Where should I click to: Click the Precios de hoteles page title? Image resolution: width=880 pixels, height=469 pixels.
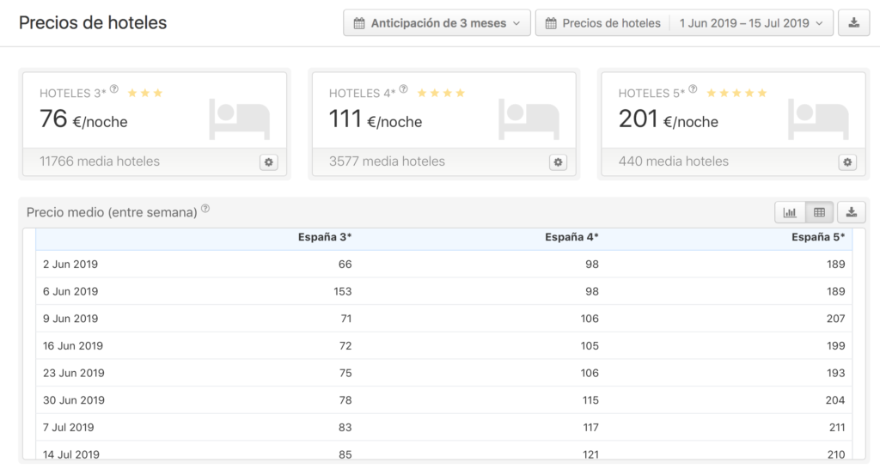pyautogui.click(x=93, y=23)
